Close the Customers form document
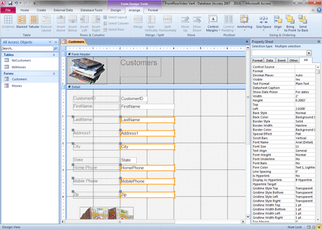 (247, 41)
